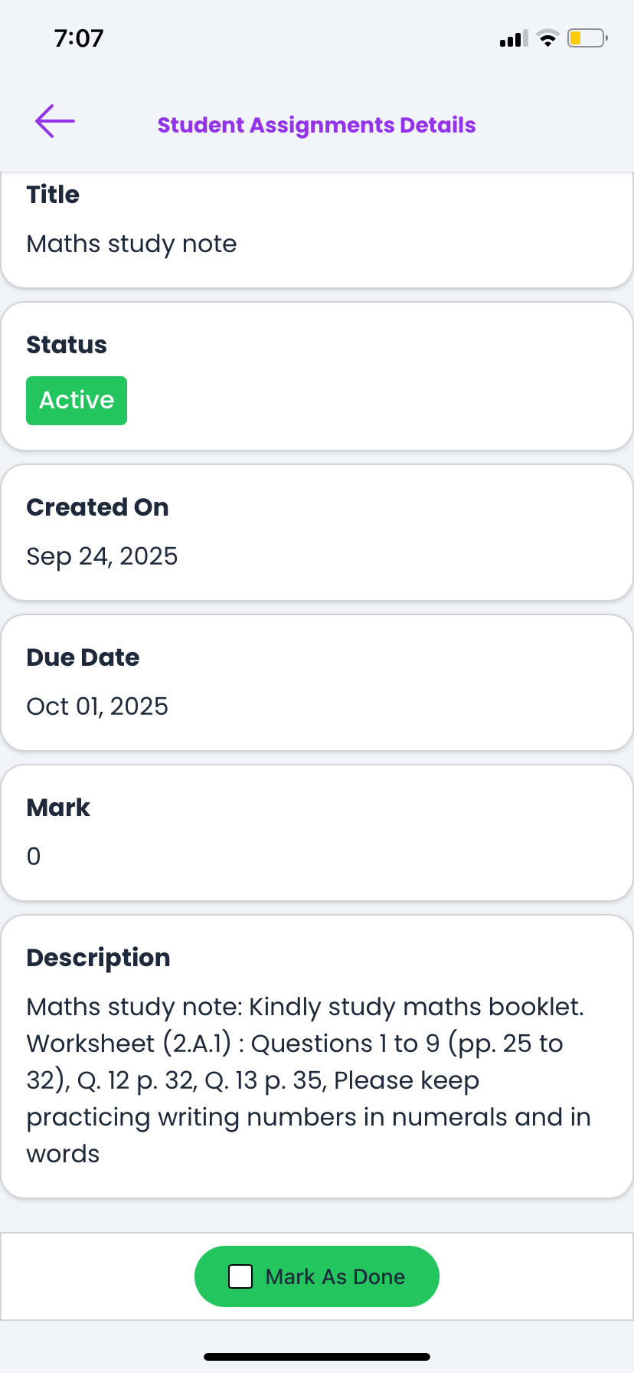
Task: Tap the Student Assignments Details header title
Action: point(316,125)
